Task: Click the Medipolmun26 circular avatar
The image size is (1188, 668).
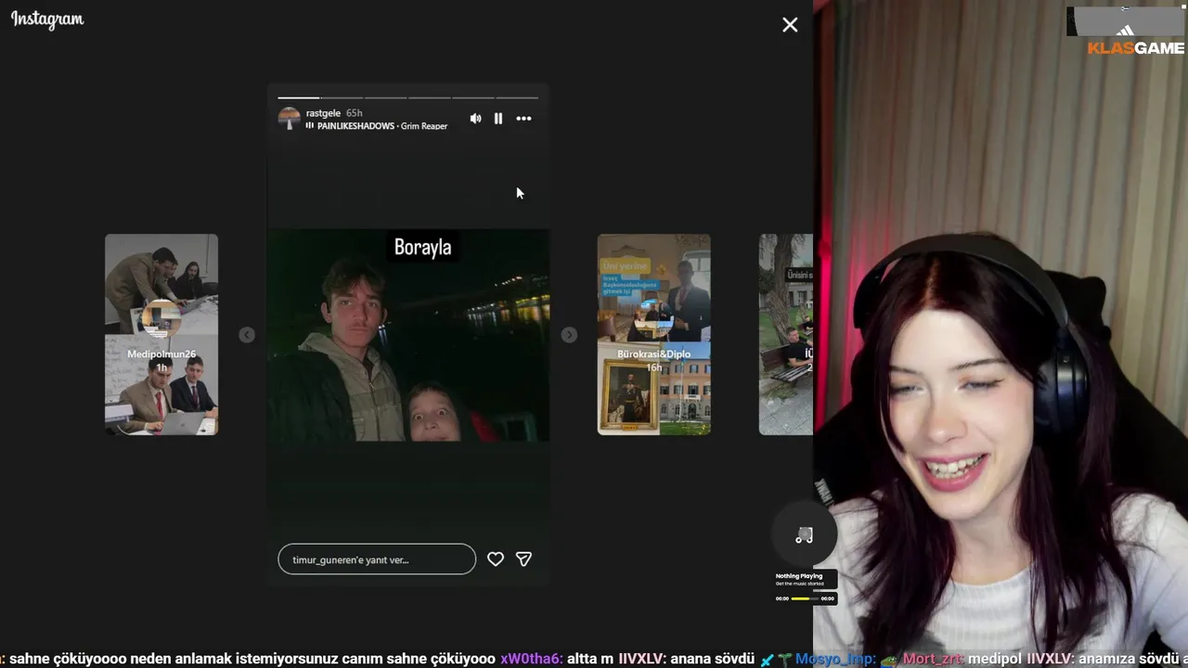Action: tap(161, 318)
